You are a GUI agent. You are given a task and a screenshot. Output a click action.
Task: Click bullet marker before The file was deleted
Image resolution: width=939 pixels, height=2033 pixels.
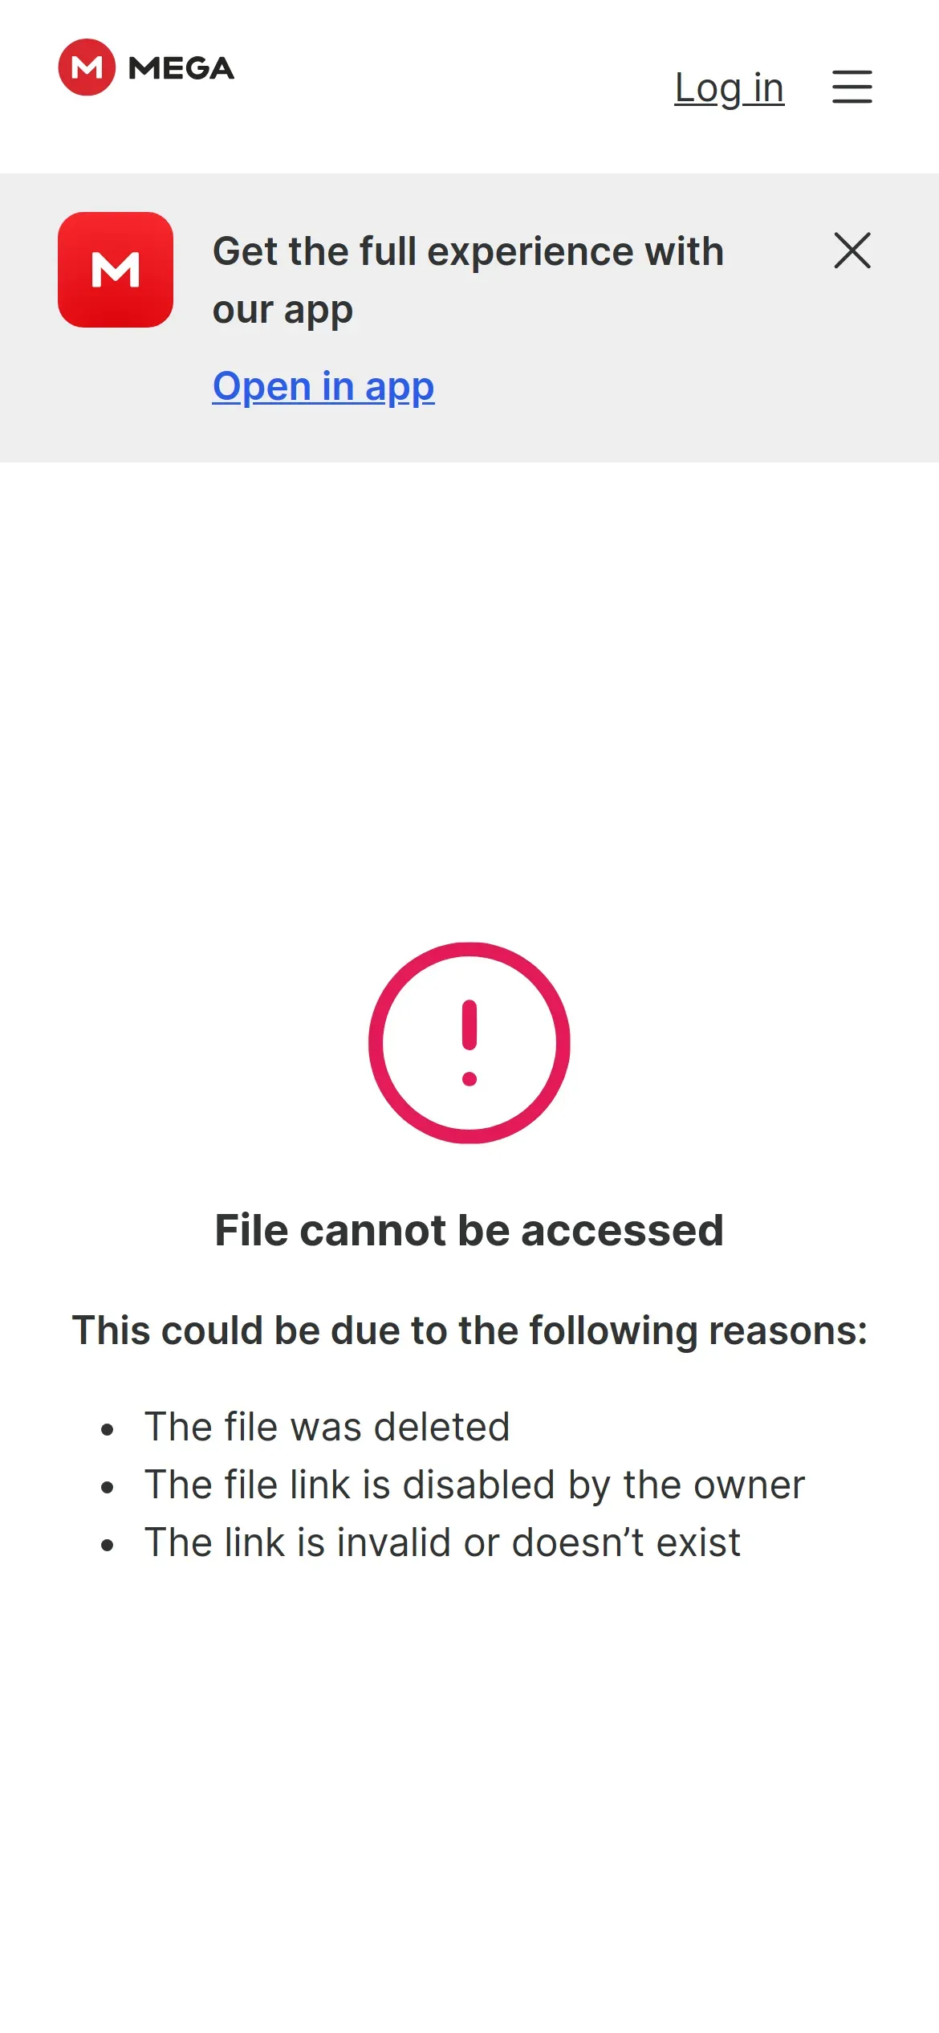coord(108,1429)
